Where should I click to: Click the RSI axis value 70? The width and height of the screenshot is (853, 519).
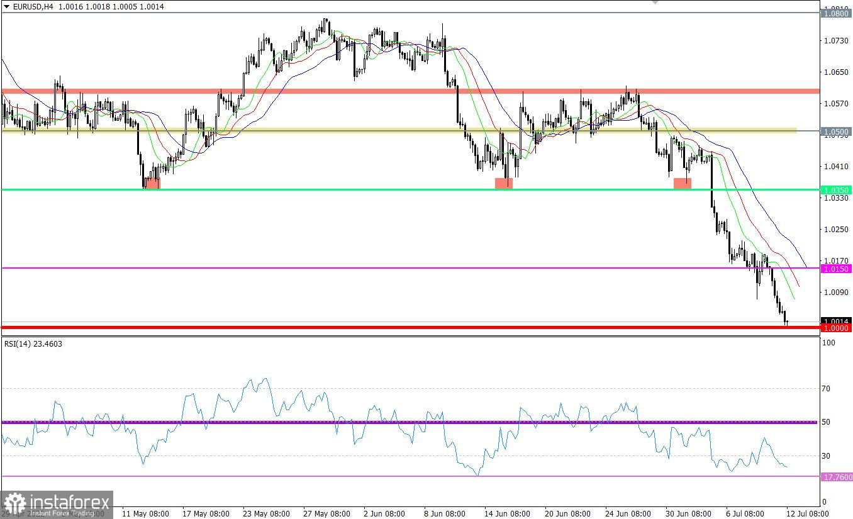click(x=827, y=389)
